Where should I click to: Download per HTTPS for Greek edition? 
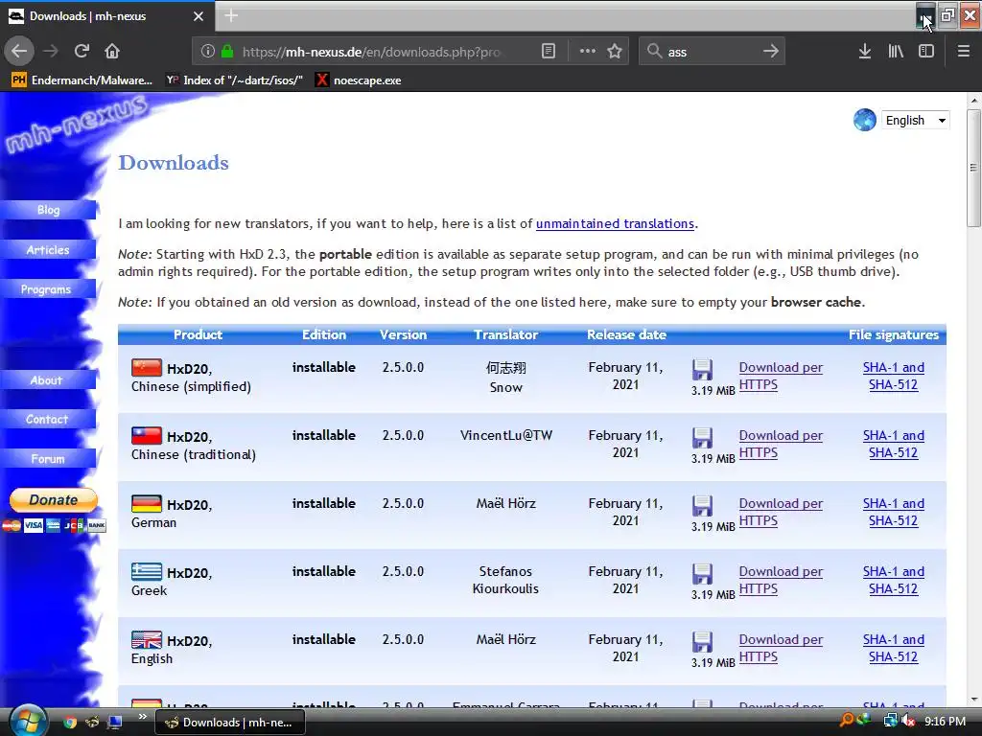click(x=781, y=580)
